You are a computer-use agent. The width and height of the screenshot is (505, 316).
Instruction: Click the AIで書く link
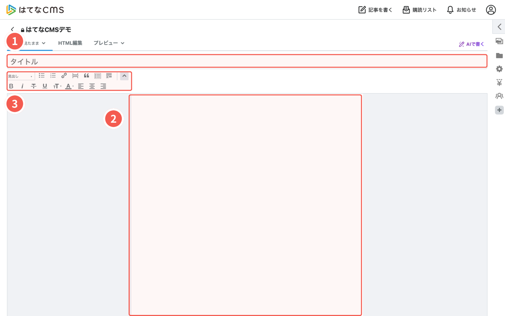click(471, 44)
